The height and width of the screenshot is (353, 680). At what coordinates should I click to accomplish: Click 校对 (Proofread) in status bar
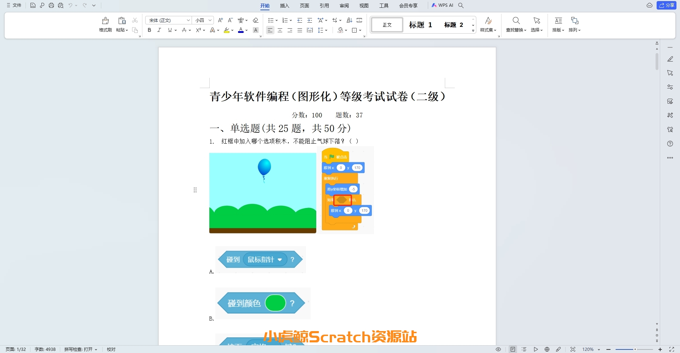click(x=111, y=349)
